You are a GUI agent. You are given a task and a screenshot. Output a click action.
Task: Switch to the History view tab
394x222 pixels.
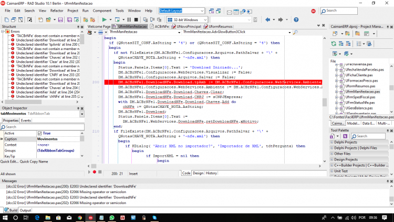pyautogui.click(x=211, y=173)
